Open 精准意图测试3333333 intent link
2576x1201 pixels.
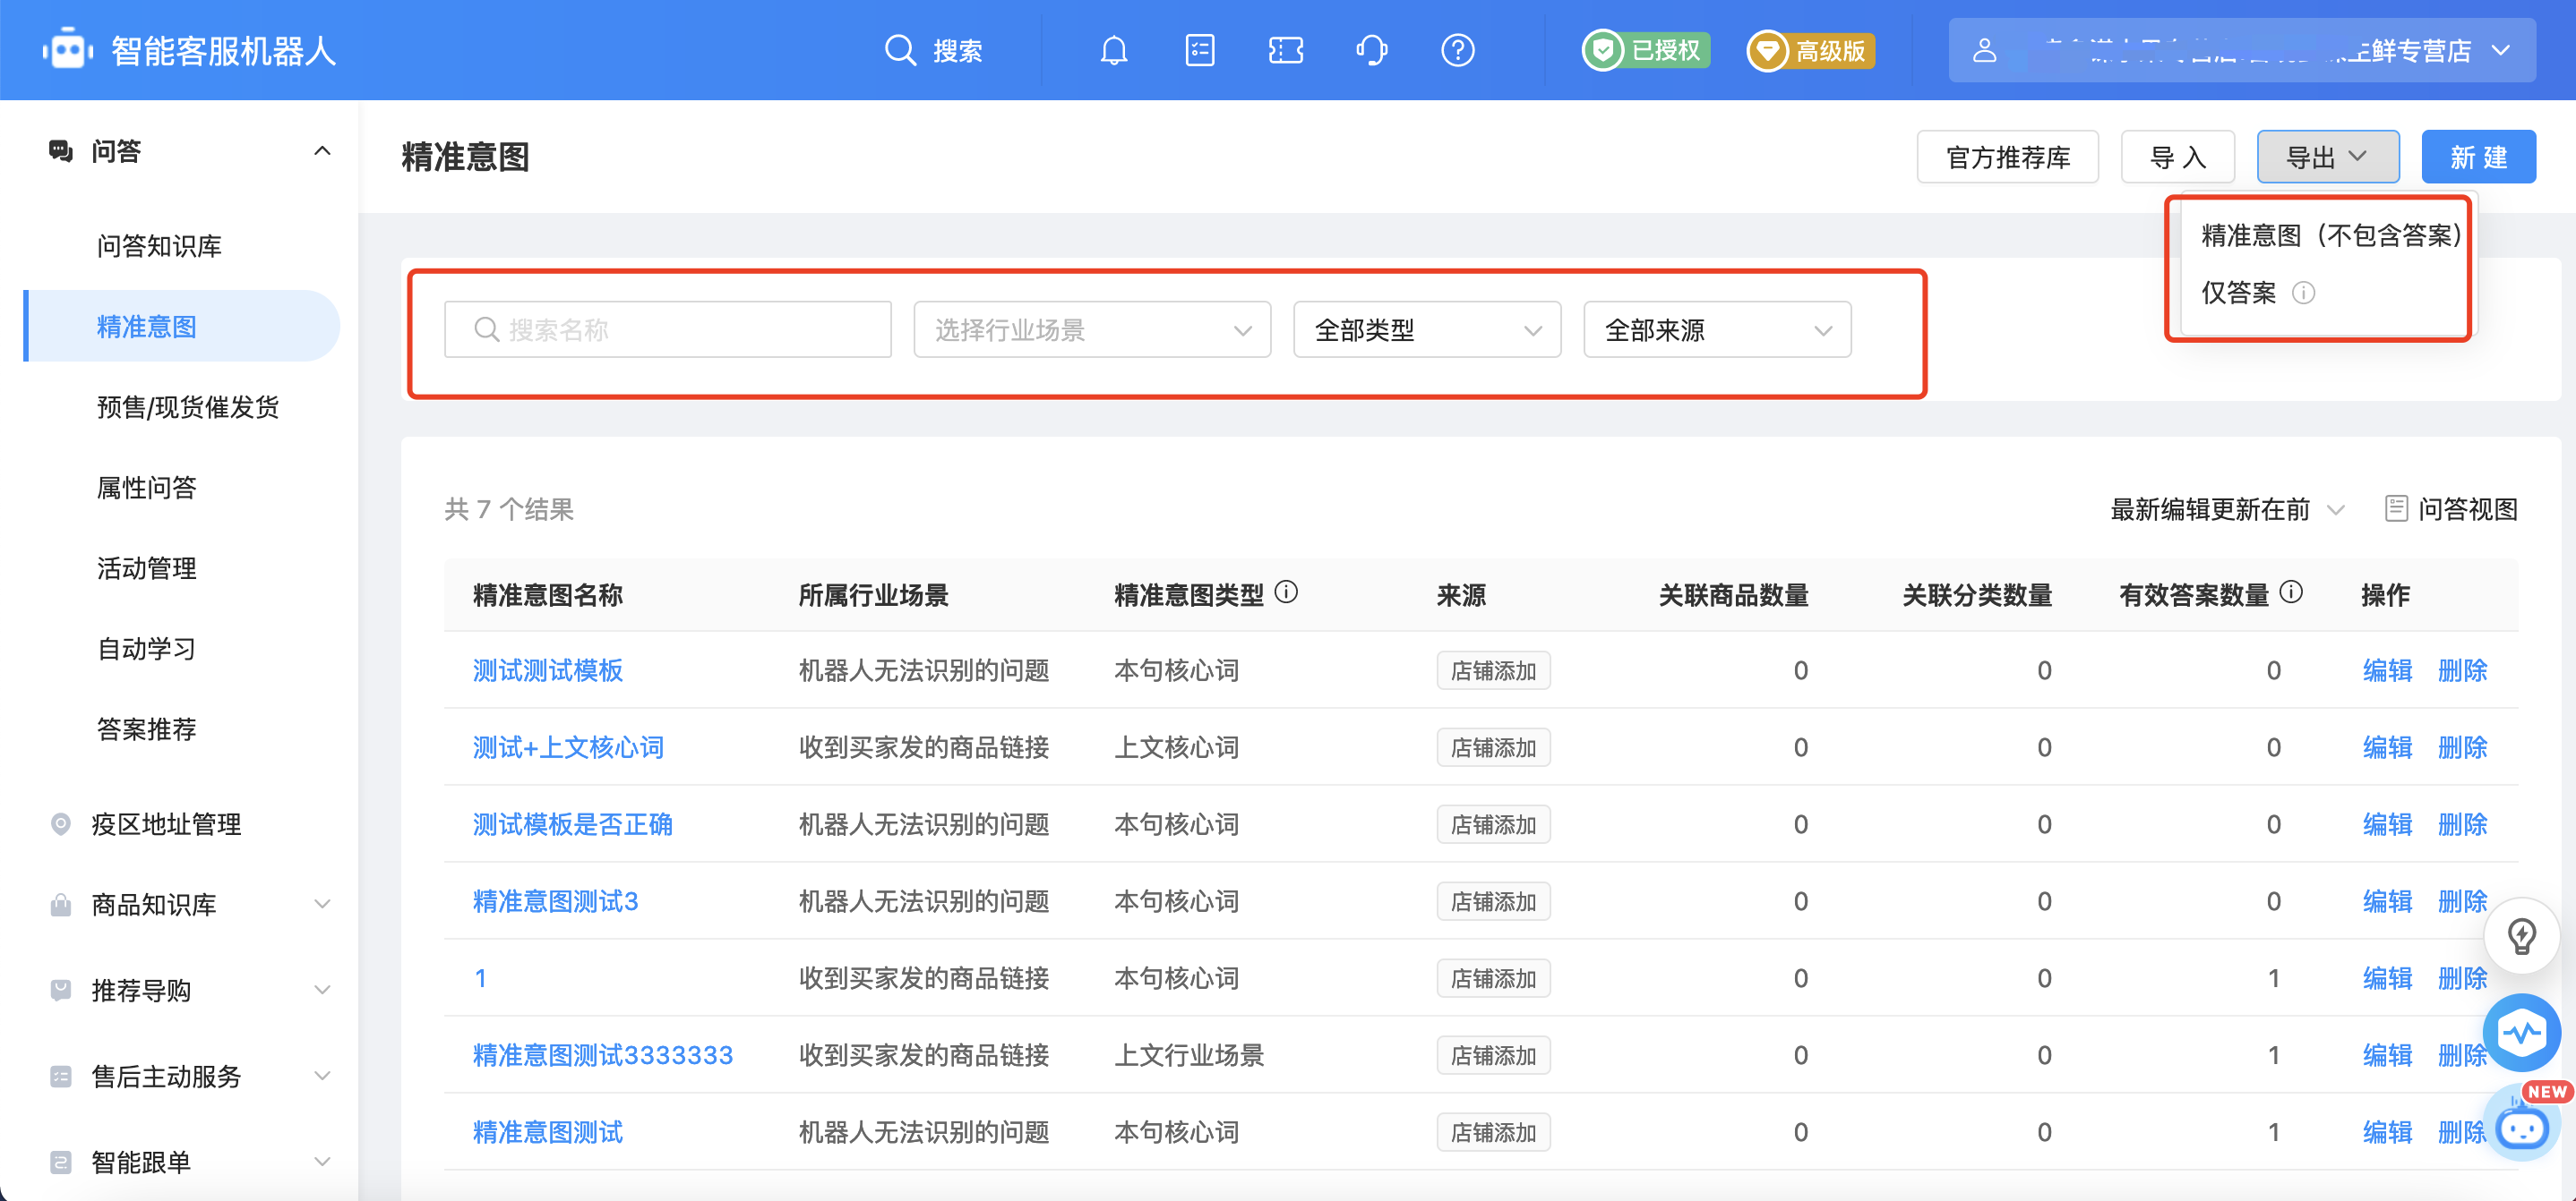(603, 1055)
